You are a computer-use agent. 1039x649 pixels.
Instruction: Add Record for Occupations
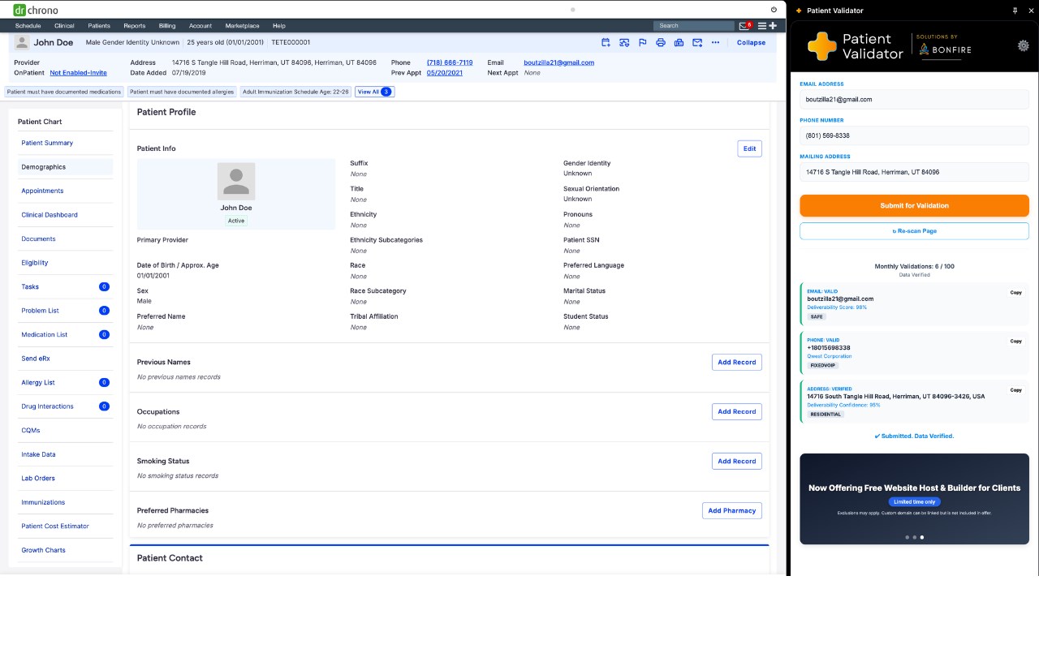tap(737, 412)
